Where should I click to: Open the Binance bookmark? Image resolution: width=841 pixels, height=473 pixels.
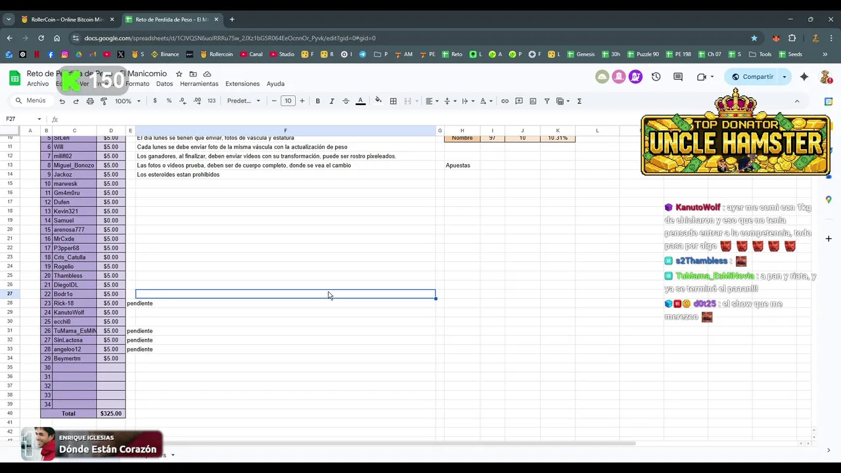(165, 55)
